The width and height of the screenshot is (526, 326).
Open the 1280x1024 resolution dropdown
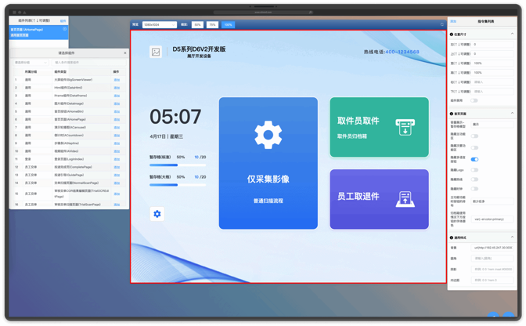[159, 25]
